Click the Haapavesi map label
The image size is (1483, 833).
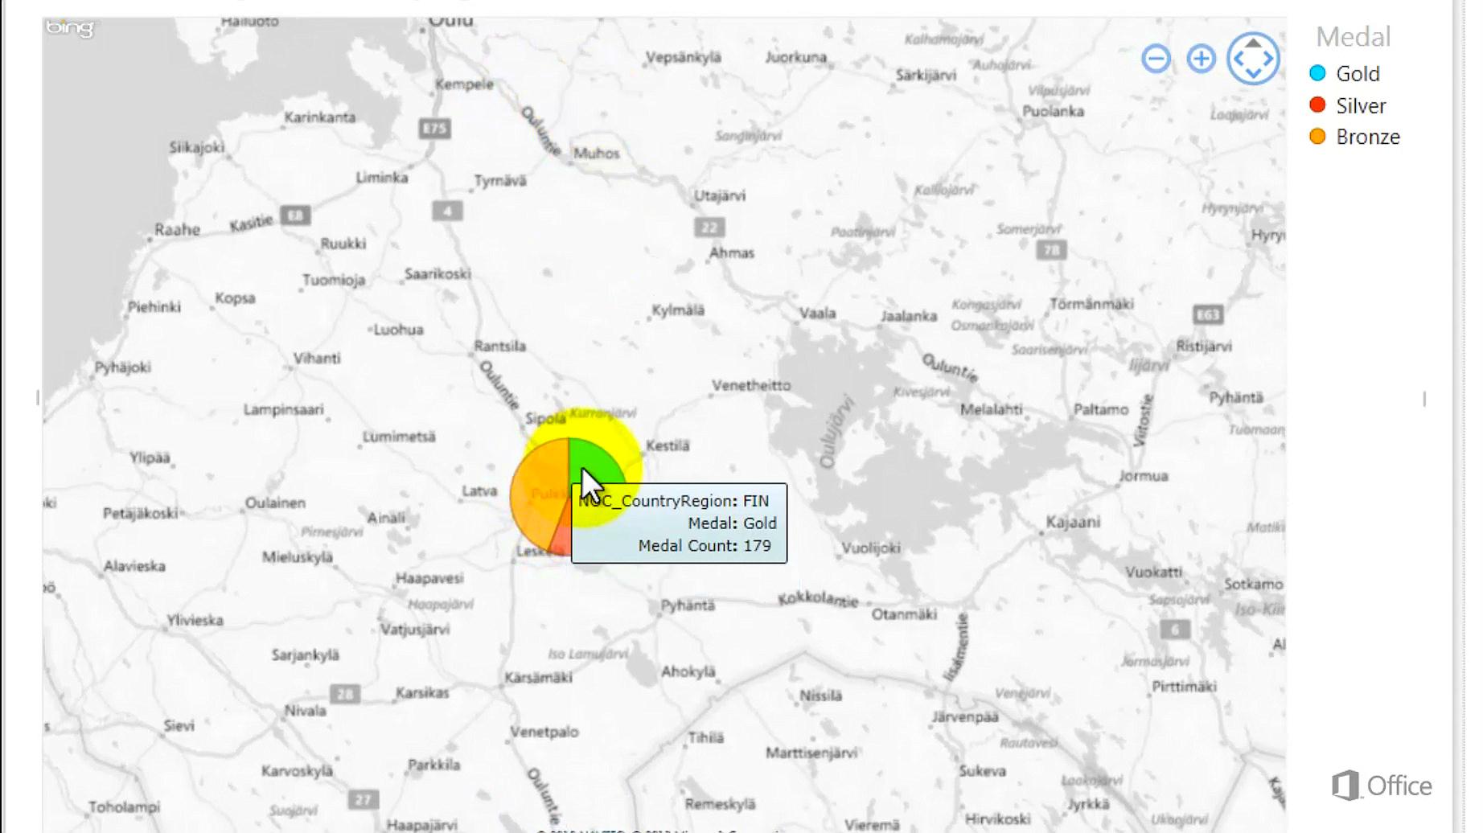pos(429,578)
